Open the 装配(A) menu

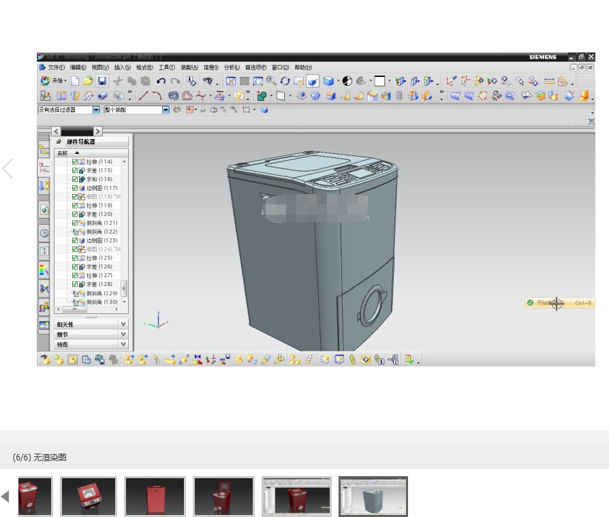tap(189, 67)
